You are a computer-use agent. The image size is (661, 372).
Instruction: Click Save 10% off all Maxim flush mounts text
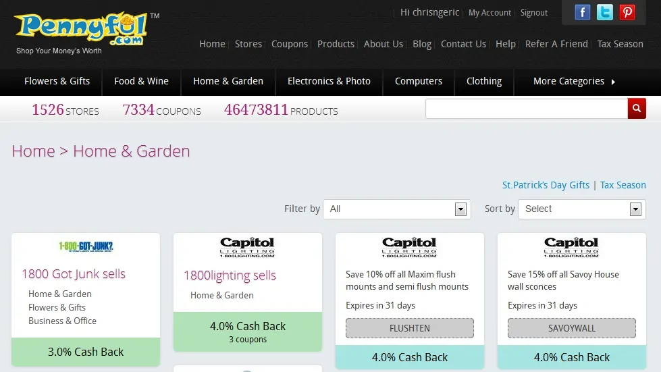(x=407, y=281)
